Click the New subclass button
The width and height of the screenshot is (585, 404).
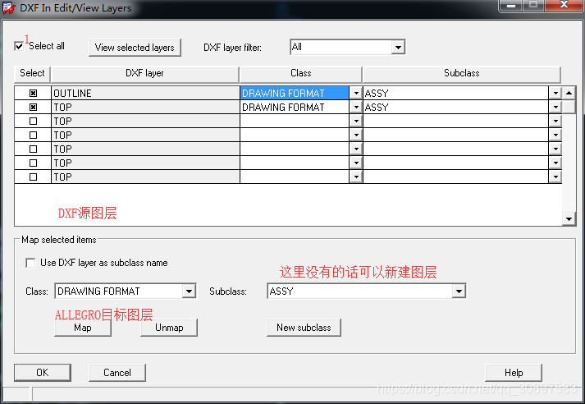tap(304, 328)
